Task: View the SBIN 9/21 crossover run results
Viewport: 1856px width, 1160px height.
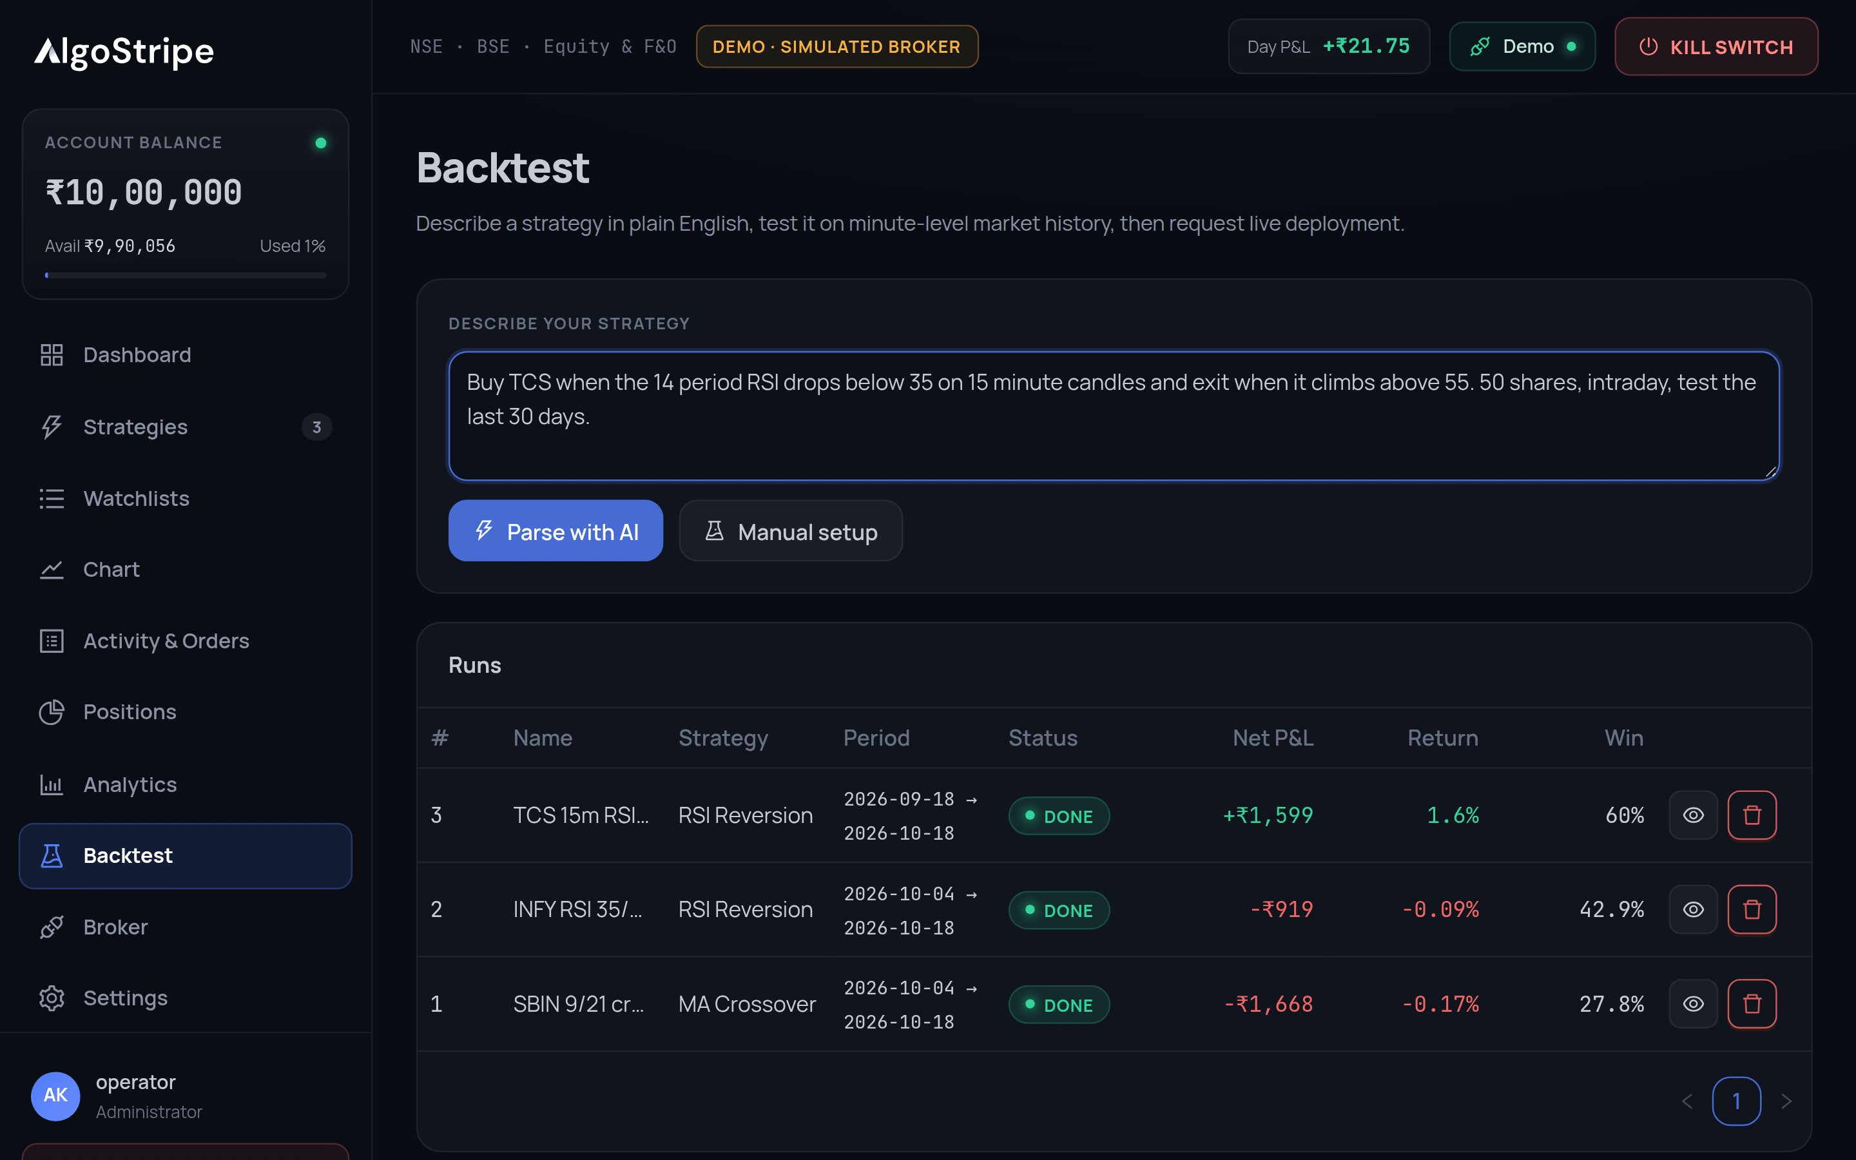Action: coord(1693,1003)
